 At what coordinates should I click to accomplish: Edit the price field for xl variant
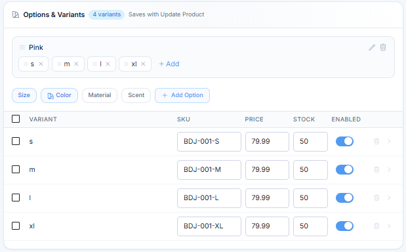[267, 226]
